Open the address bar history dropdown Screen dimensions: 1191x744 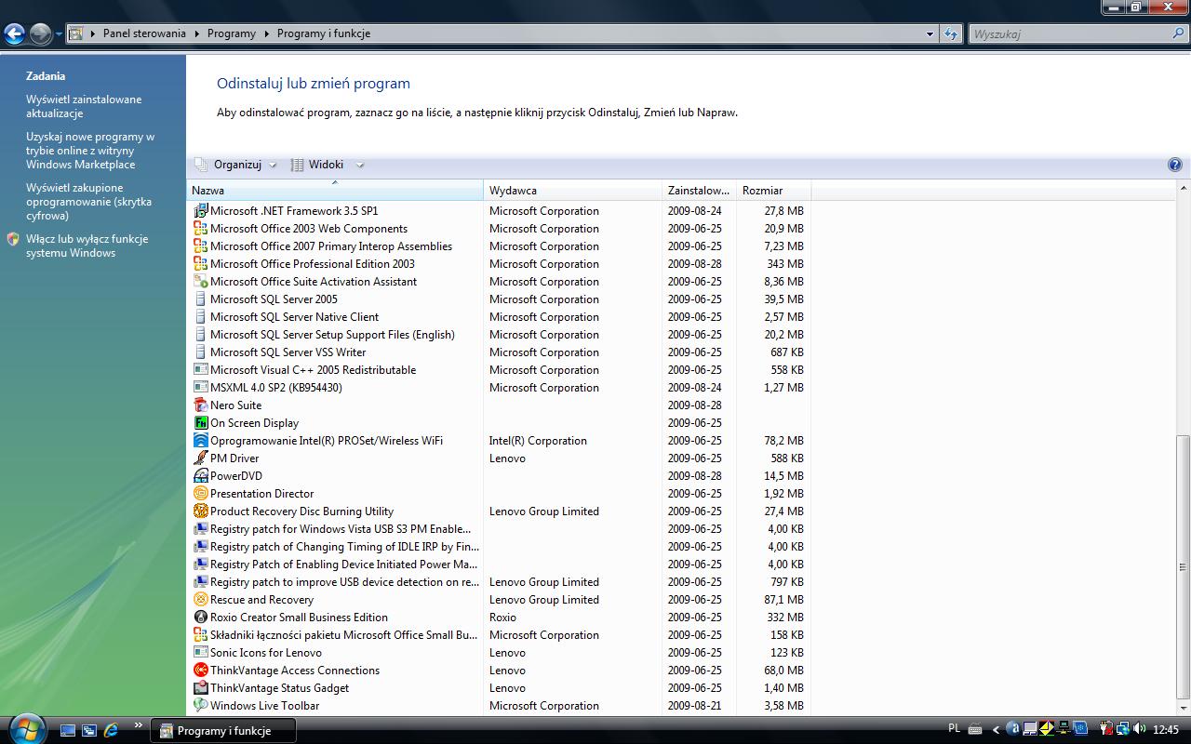click(930, 33)
